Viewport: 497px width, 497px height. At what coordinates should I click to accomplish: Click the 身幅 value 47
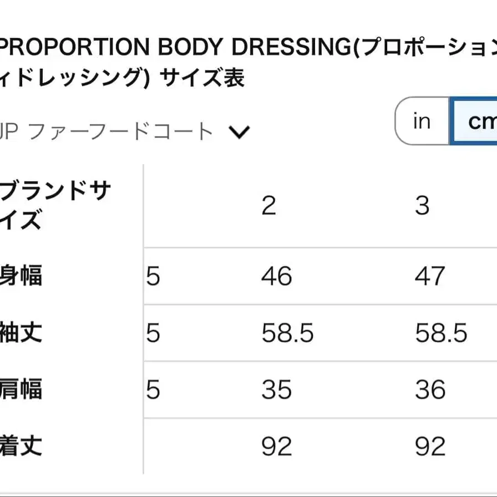click(x=430, y=276)
